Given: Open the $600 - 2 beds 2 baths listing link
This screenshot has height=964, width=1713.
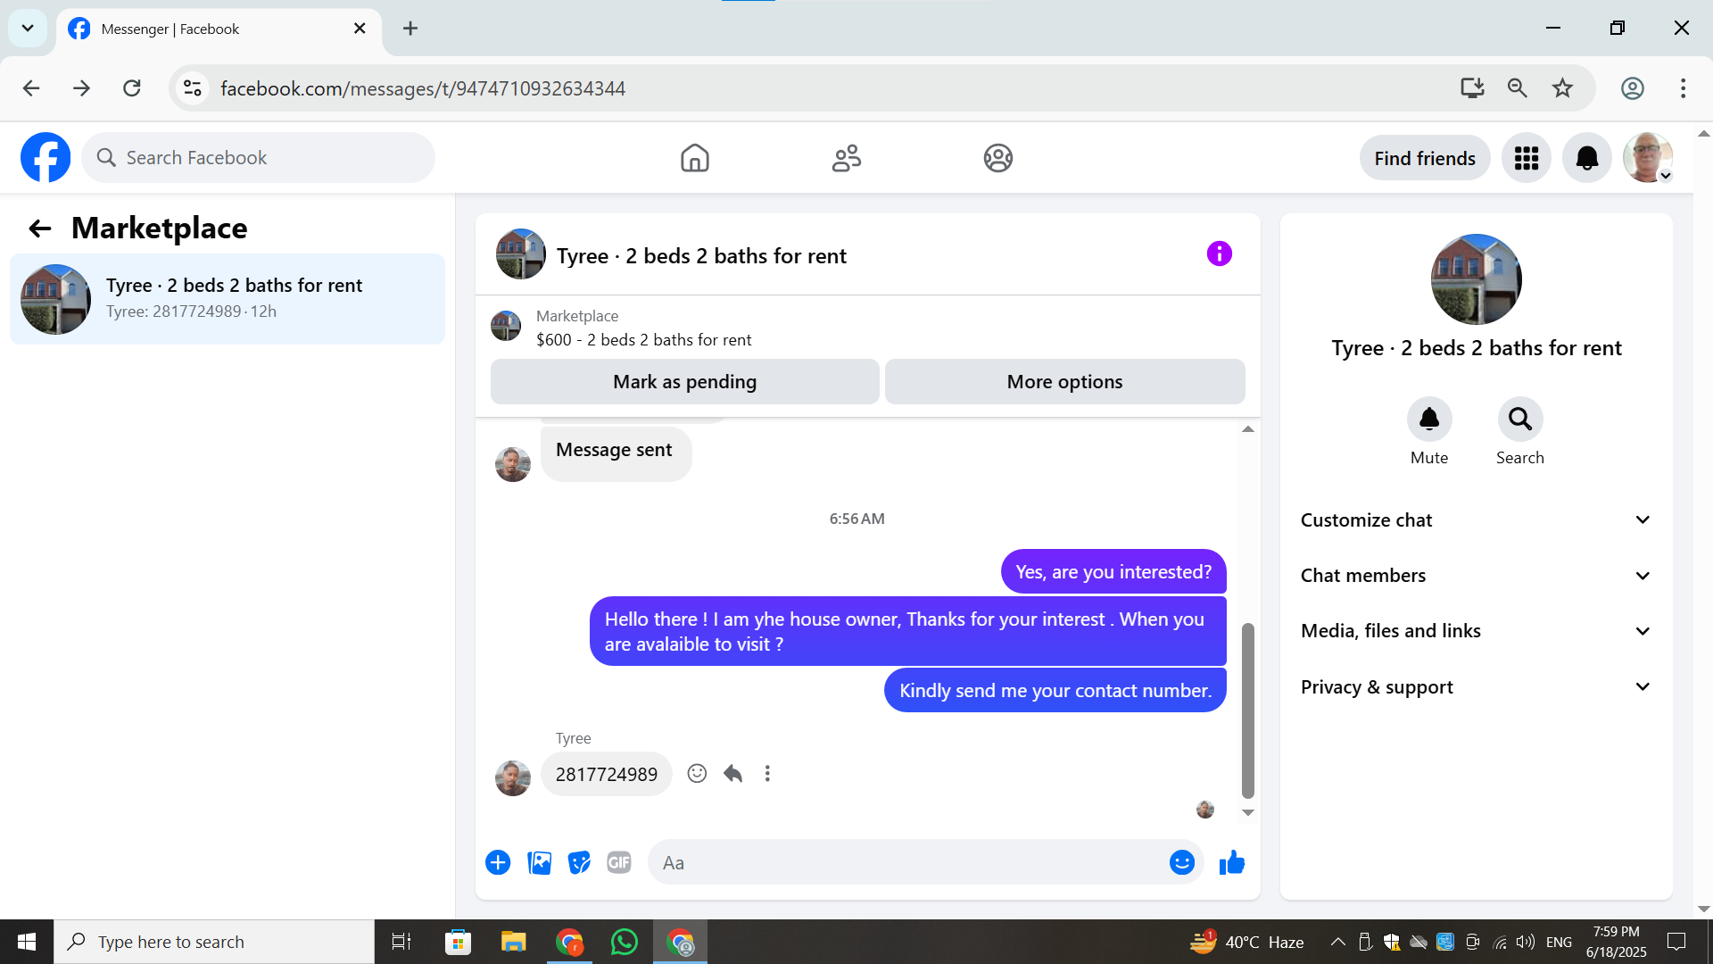Looking at the screenshot, I should click(x=643, y=340).
